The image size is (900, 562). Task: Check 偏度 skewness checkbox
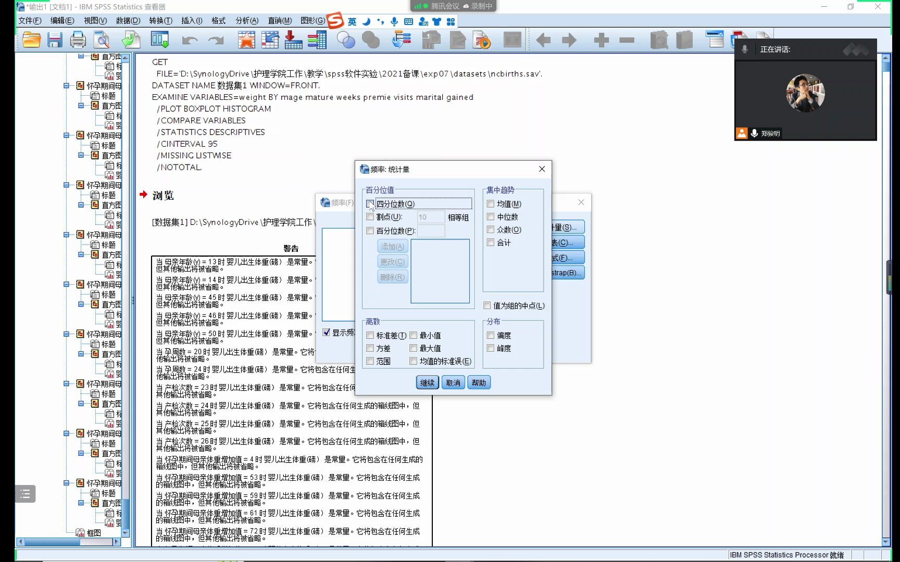490,336
